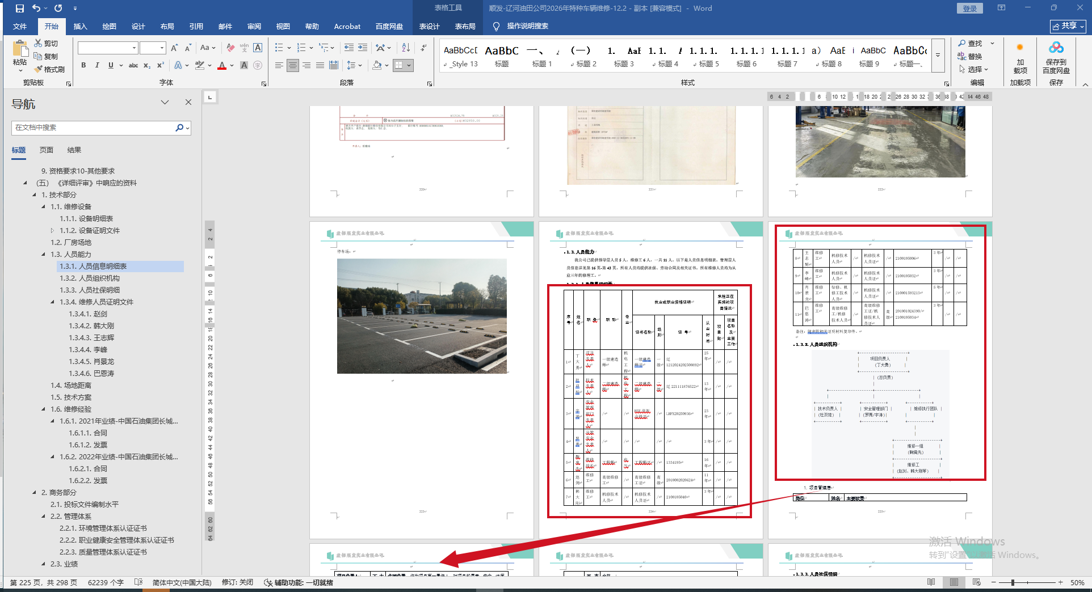The image size is (1092, 592).
Task: Apply bold formatting with the B button
Action: tap(83, 65)
